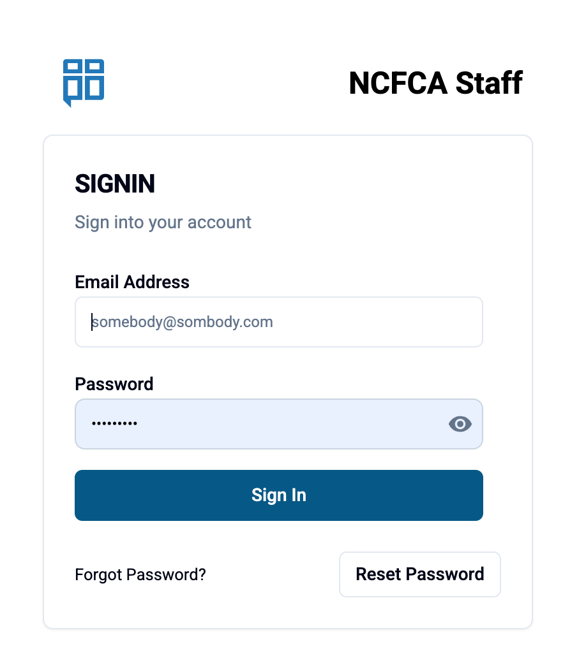Click the masked password dots
This screenshot has width=586, height=672.
coord(114,424)
